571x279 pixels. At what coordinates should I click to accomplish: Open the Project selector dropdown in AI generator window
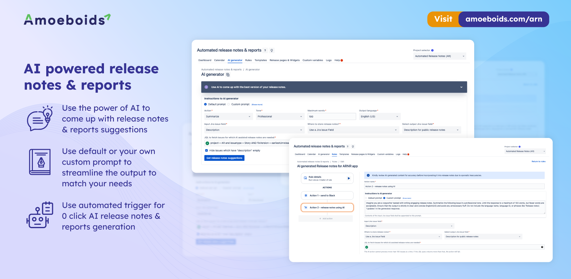[x=440, y=56]
